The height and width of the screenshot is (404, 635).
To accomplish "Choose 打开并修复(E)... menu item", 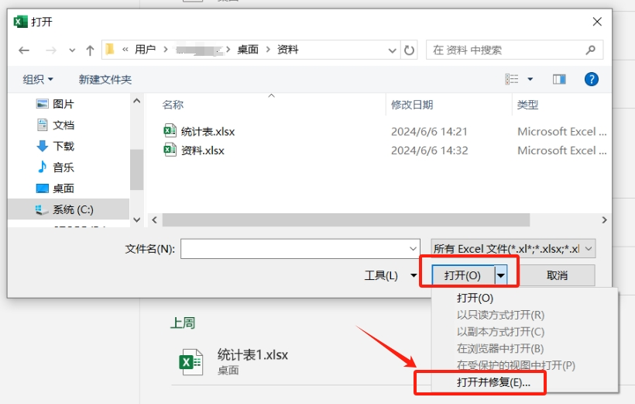I will (493, 382).
